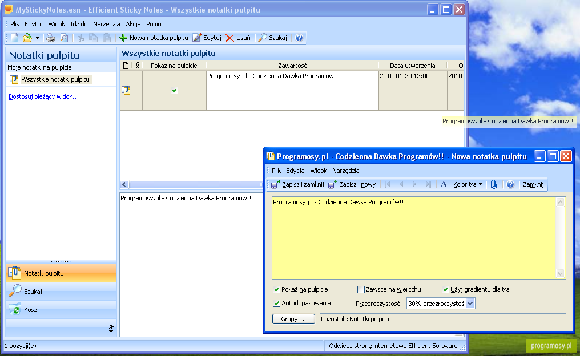Click the attachment paperclip in note toolbar
The width and height of the screenshot is (580, 356).
494,184
